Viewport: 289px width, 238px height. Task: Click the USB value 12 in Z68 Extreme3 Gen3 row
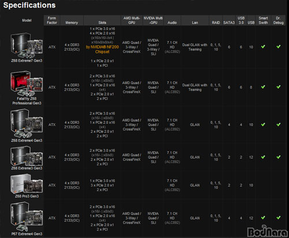click(251, 158)
